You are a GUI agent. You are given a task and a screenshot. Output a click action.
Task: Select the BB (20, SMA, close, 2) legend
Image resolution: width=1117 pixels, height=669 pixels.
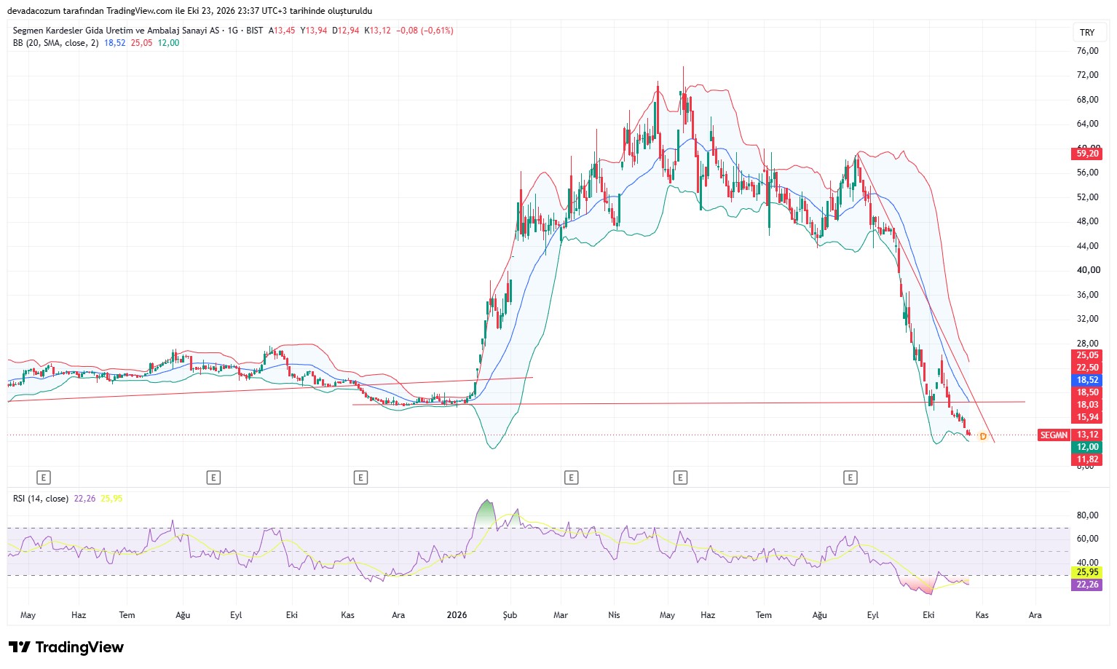(55, 43)
